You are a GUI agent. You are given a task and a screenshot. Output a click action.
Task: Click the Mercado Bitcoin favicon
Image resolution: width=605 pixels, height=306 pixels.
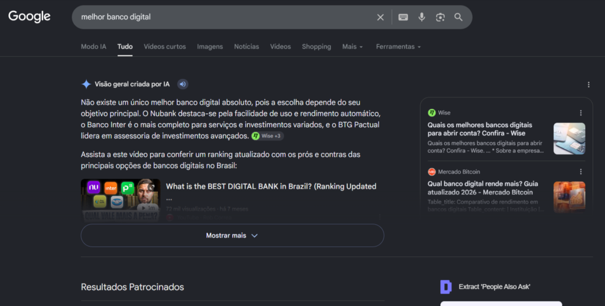432,172
